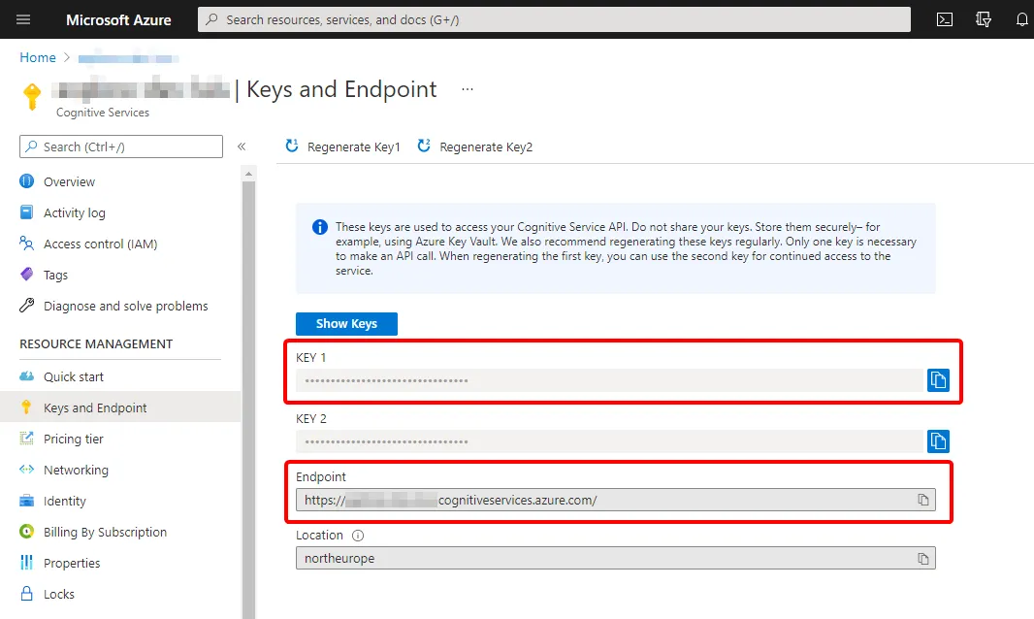The width and height of the screenshot is (1034, 619).
Task: Collapse the left sidebar menu
Action: [242, 147]
